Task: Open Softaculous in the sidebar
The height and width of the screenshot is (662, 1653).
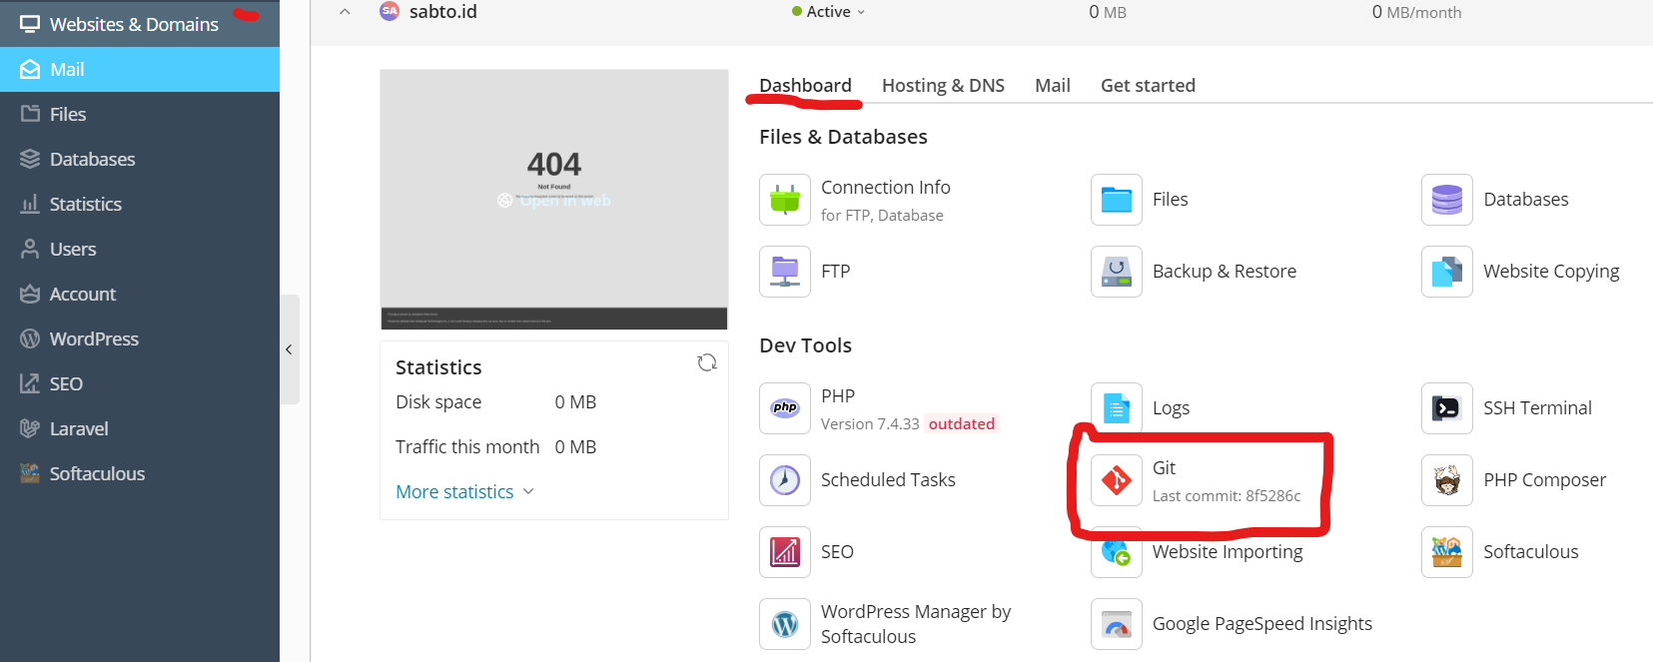Action: coord(140,474)
